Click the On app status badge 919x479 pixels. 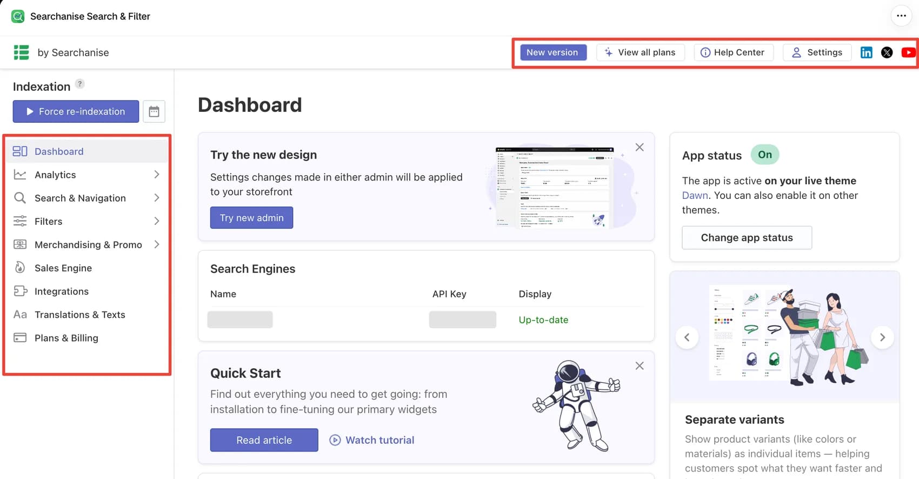[765, 155]
